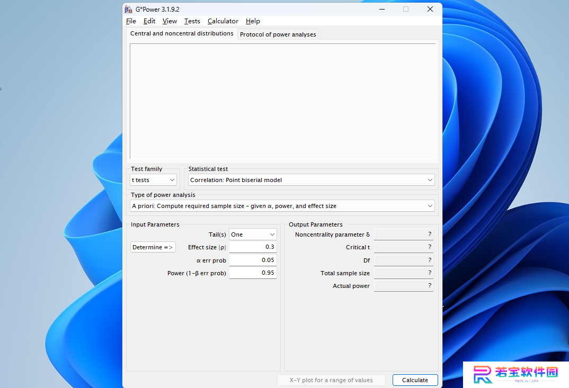This screenshot has width=569, height=388.
Task: Click the maximize window icon
Action: 406,9
